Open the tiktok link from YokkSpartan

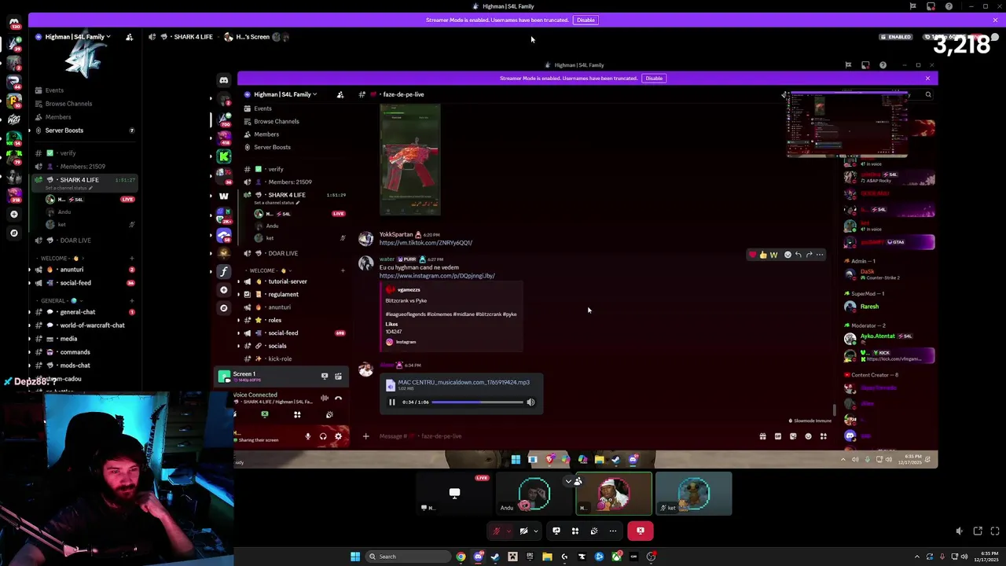coord(426,243)
